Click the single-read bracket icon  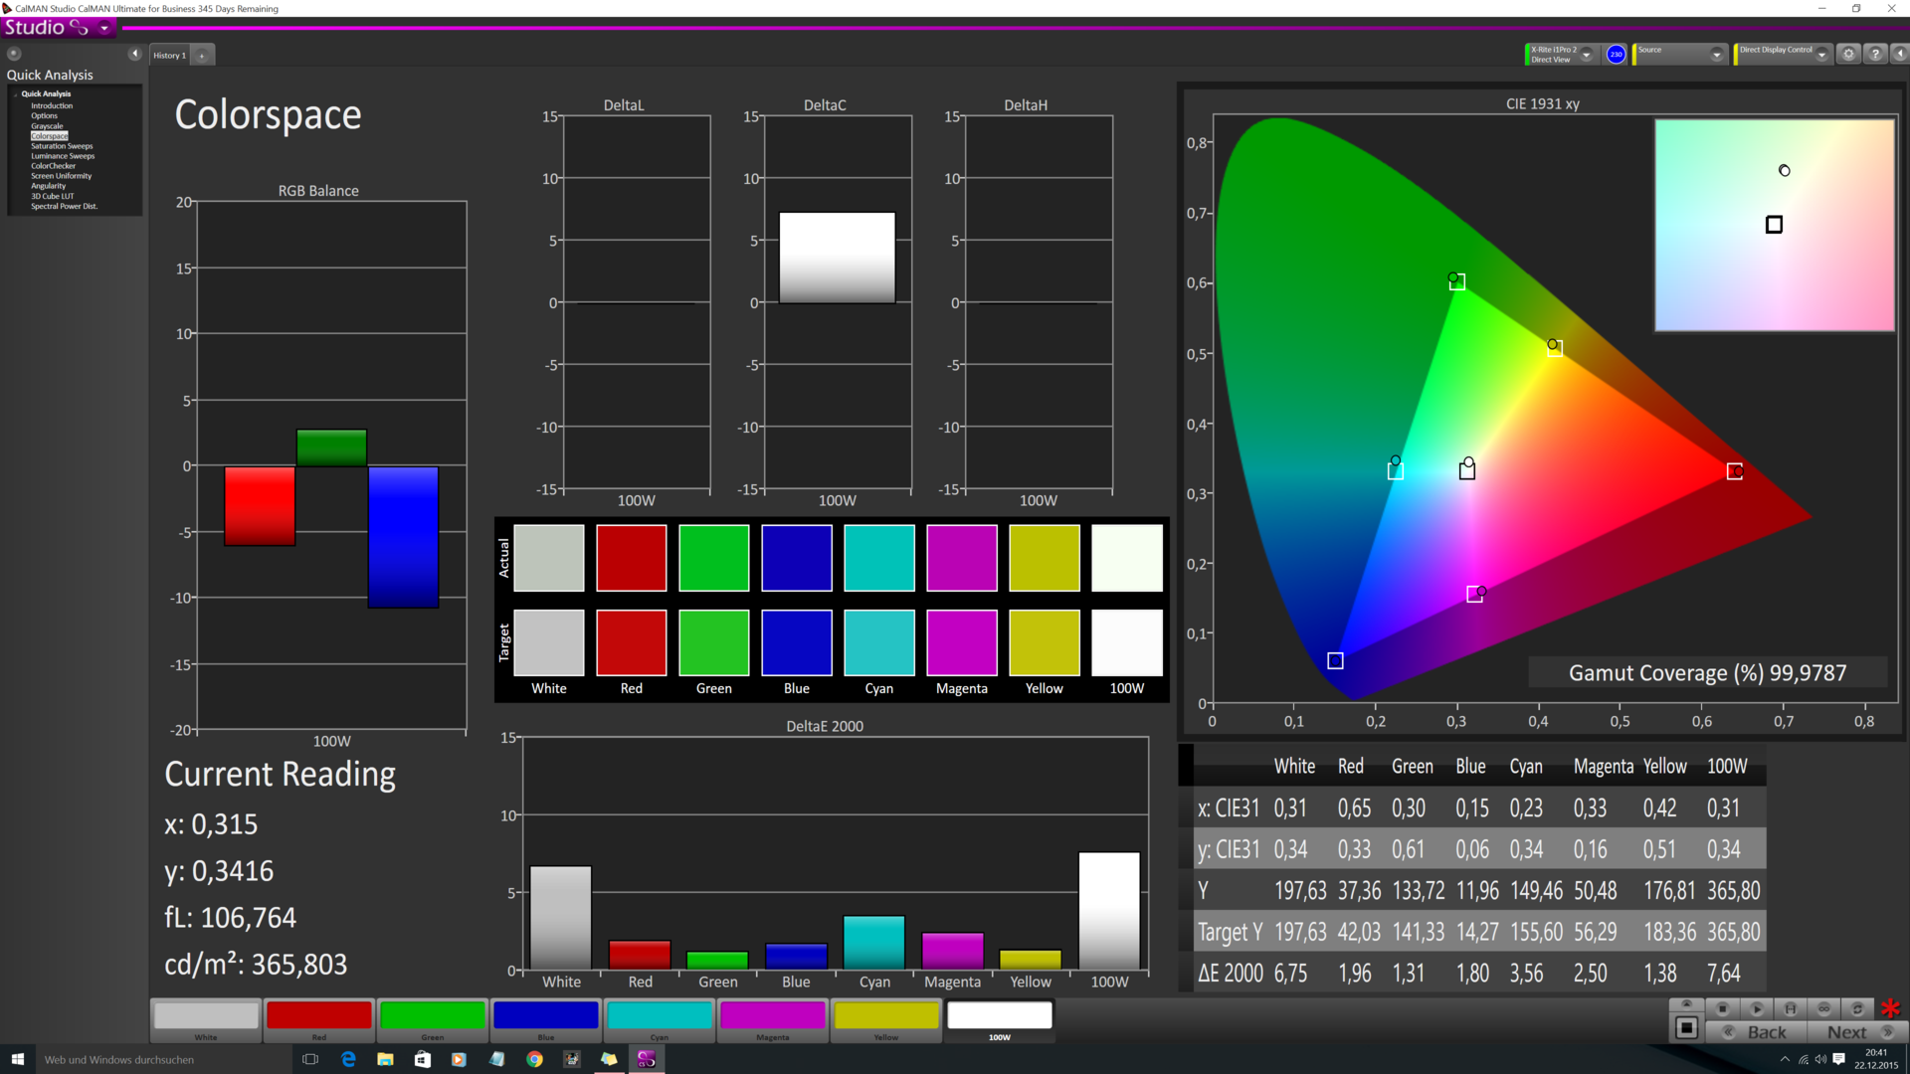pos(1791,1008)
